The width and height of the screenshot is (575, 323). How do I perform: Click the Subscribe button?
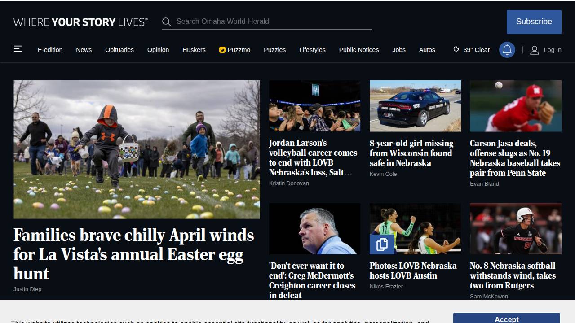[x=534, y=22]
